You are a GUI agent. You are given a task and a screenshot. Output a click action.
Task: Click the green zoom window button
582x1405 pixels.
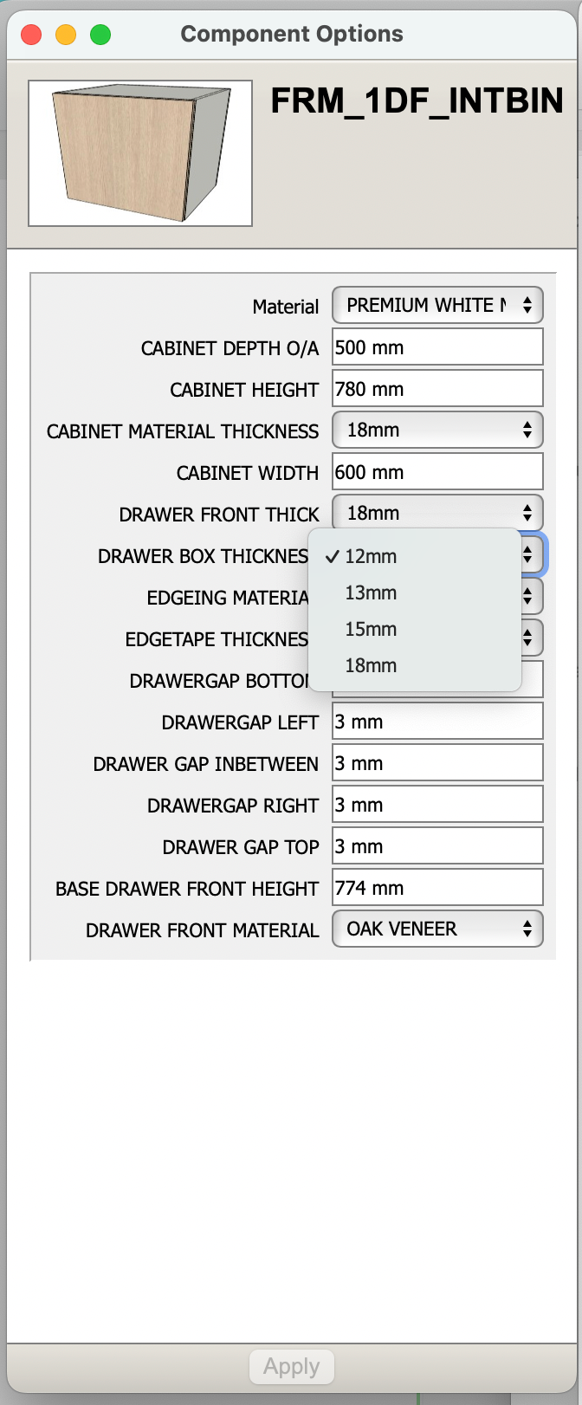100,35
